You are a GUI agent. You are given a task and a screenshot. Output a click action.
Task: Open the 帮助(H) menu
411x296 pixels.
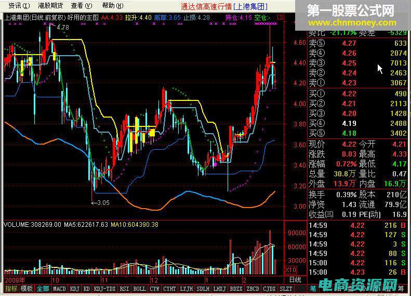point(113,6)
